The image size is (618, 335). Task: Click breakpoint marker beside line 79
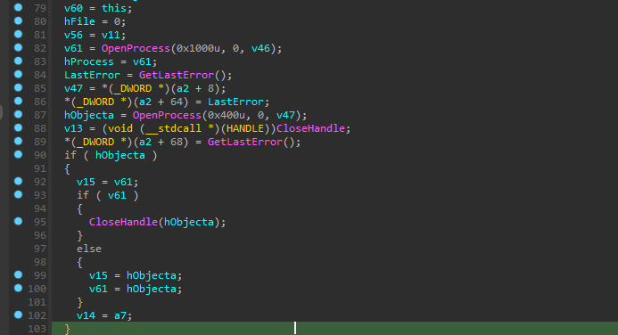tap(18, 7)
